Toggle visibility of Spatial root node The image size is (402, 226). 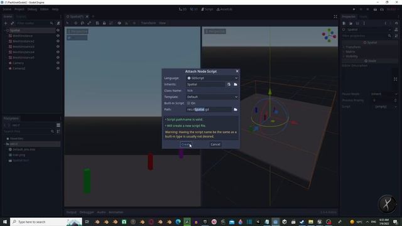58,30
